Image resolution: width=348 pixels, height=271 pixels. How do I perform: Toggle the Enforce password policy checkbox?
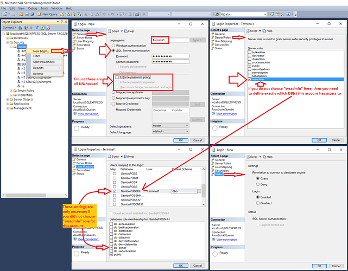(117, 77)
